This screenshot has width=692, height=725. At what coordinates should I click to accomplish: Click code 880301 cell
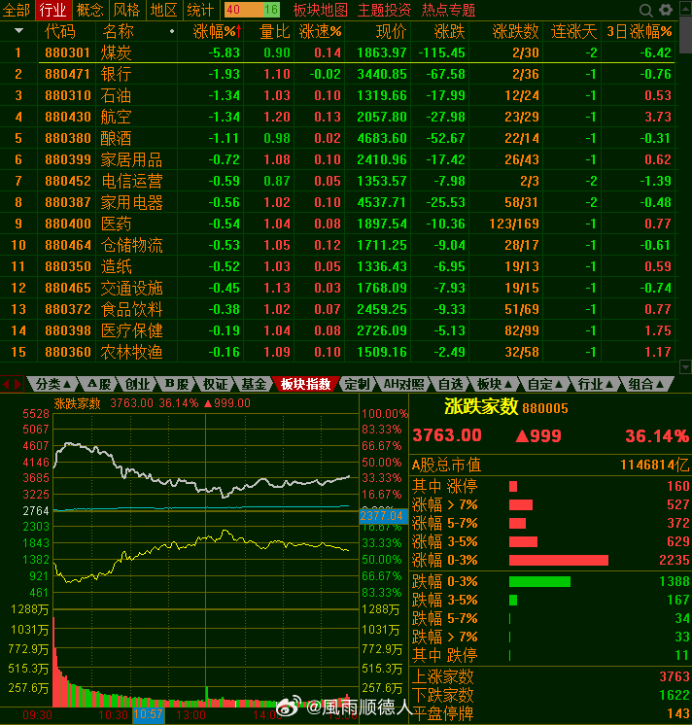(67, 52)
